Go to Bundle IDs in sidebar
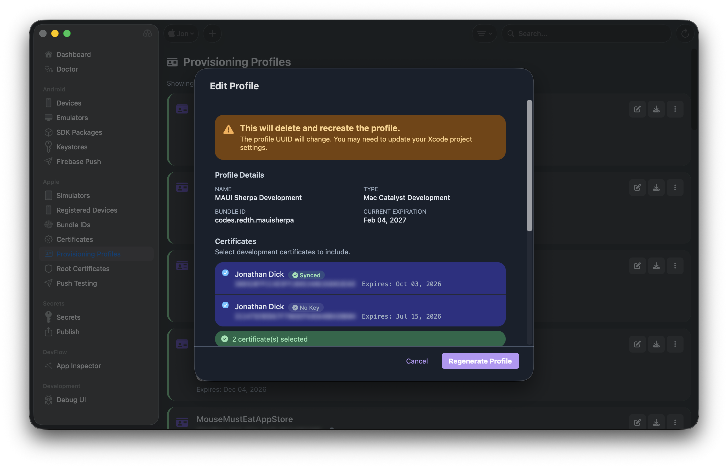728x468 pixels. 73,225
